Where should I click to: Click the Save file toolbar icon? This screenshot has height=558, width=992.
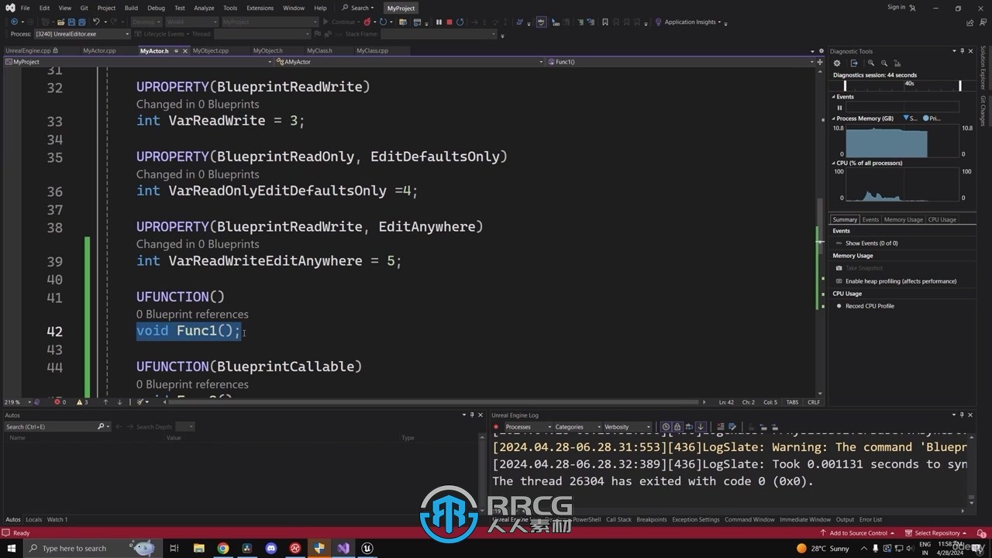71,22
